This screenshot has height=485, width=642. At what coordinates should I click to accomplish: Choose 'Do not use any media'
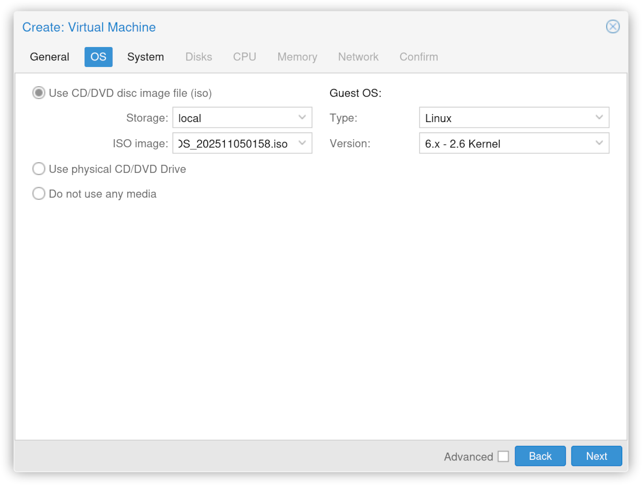click(x=39, y=193)
